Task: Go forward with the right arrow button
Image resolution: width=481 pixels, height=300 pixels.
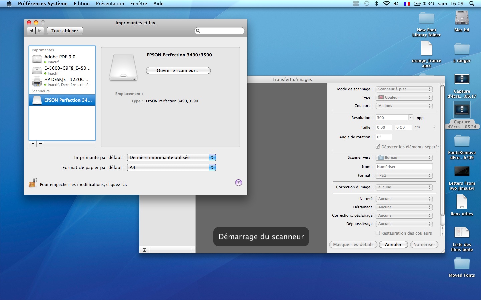Action: coord(40,31)
